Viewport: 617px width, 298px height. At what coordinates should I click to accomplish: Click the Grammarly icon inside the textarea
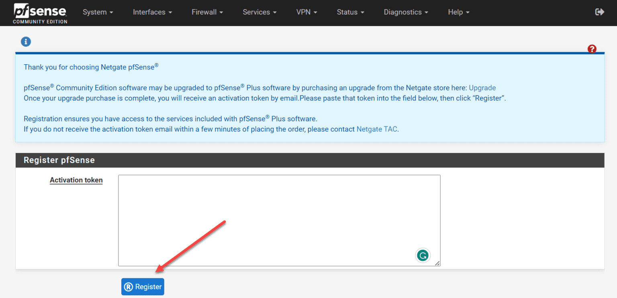click(x=423, y=255)
